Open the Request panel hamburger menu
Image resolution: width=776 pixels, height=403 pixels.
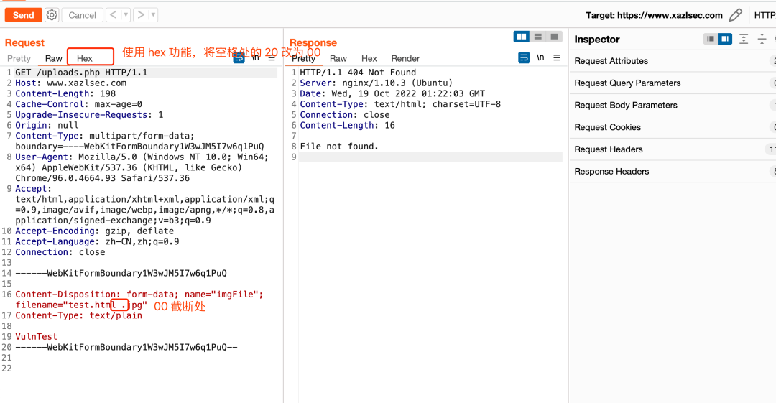(x=272, y=58)
